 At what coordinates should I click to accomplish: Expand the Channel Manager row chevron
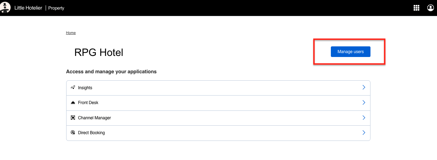[363, 118]
